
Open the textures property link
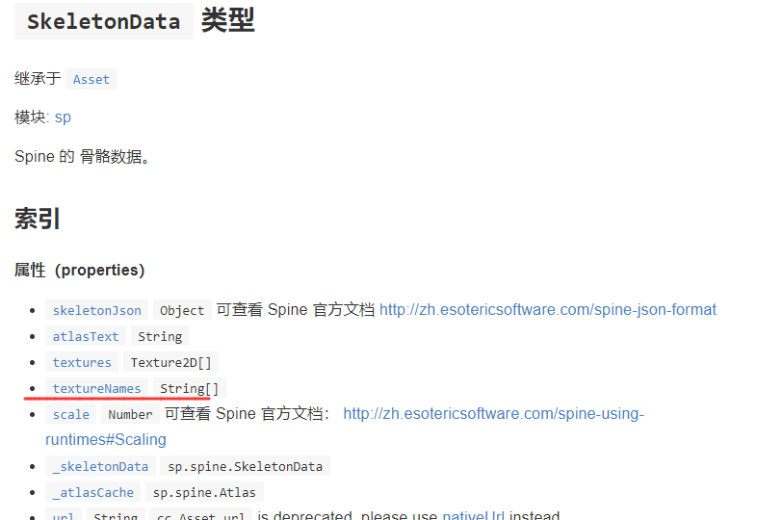(x=82, y=362)
